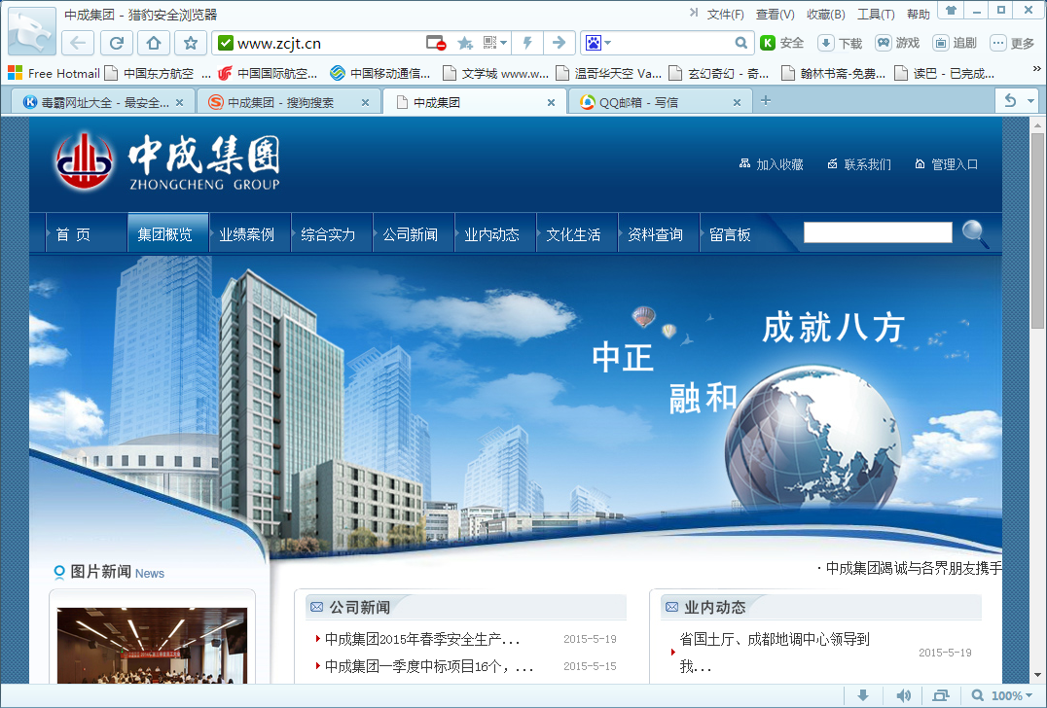Go to the browser home page icon
The image size is (1047, 708).
pyautogui.click(x=153, y=43)
